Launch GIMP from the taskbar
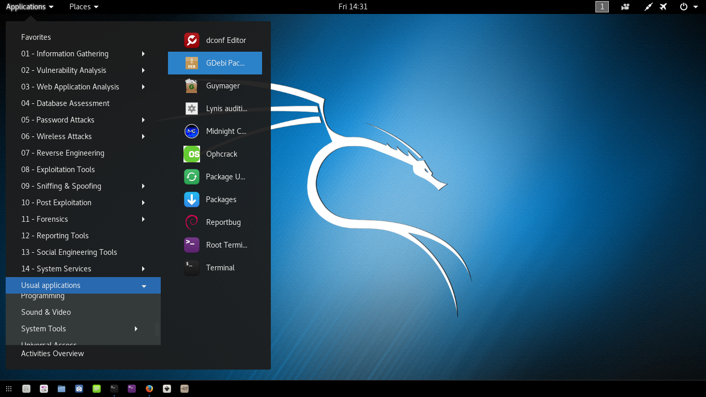 tap(184, 388)
